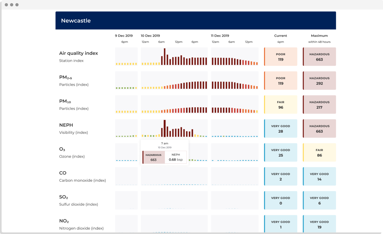The height and width of the screenshot is (234, 383).
Task: Click the Air quality index row label
Action: coord(78,53)
